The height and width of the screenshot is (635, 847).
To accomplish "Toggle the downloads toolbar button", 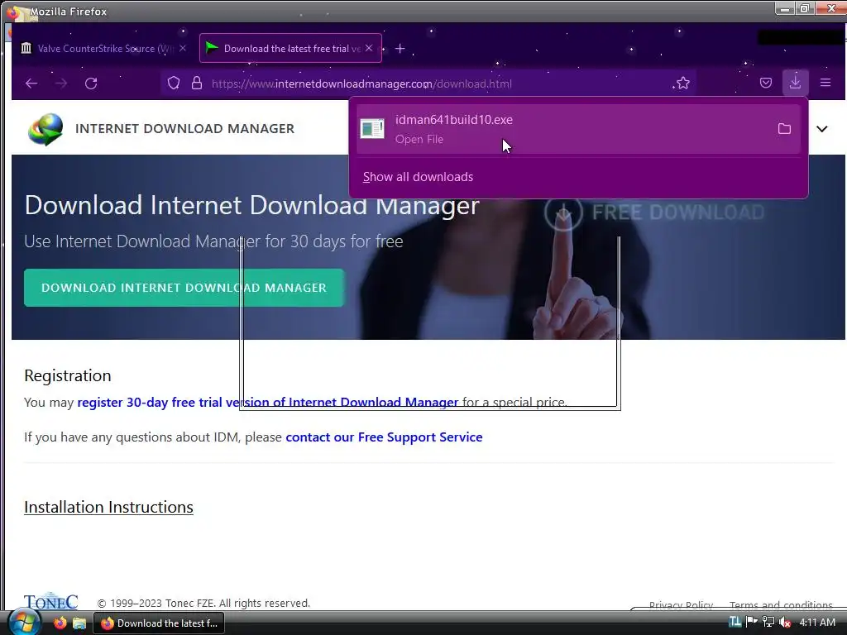I will click(795, 83).
